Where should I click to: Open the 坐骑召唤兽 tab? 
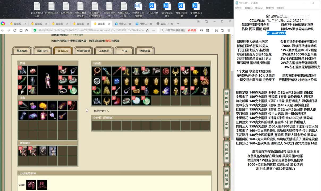[83, 51]
